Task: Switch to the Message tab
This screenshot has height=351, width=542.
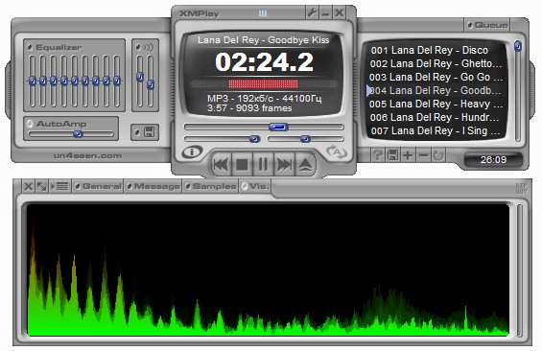Action: click(x=153, y=187)
